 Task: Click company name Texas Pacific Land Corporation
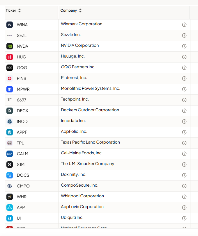click(91, 142)
